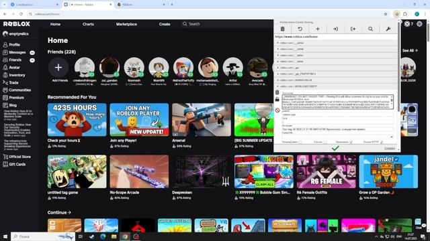Open new browser tab
Screen dimensions: 430x241
click(172, 5)
